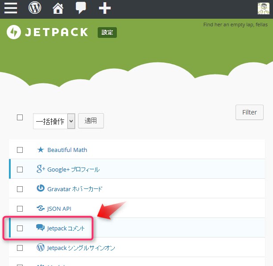Click the Google+ icon
The width and height of the screenshot is (273, 266).
[x=41, y=169]
